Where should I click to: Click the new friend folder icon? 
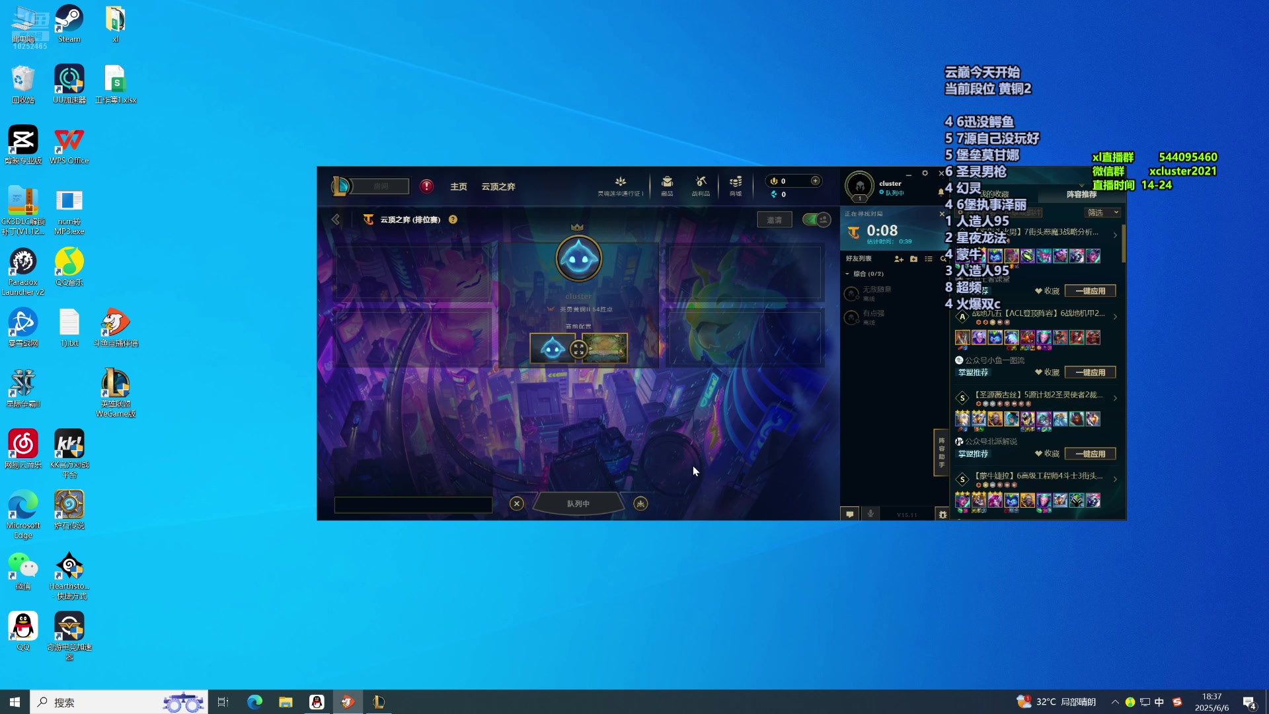[913, 258]
